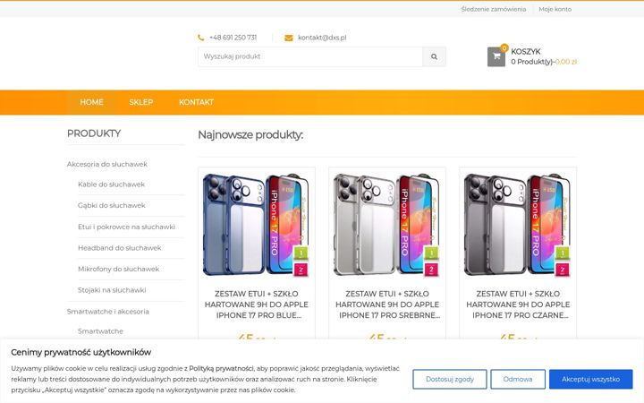Click the kontakt@dxs.pl email link
The image size is (644, 403).
tap(322, 38)
